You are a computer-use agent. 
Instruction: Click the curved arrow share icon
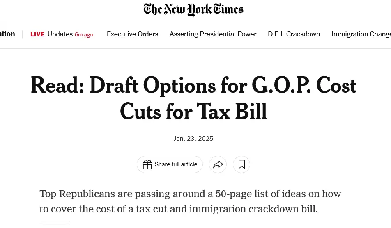[x=218, y=164]
